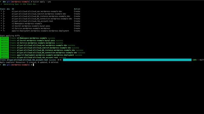Click 'Create' action for alicloud_vswitch plan row
The image size is (204, 114).
77,14
